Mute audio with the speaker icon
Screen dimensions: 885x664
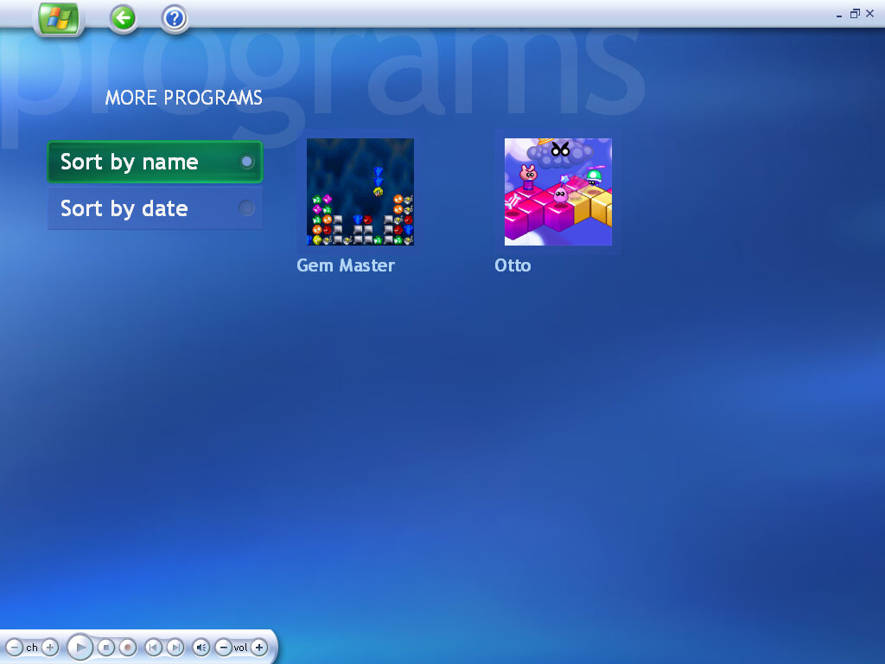tap(201, 648)
